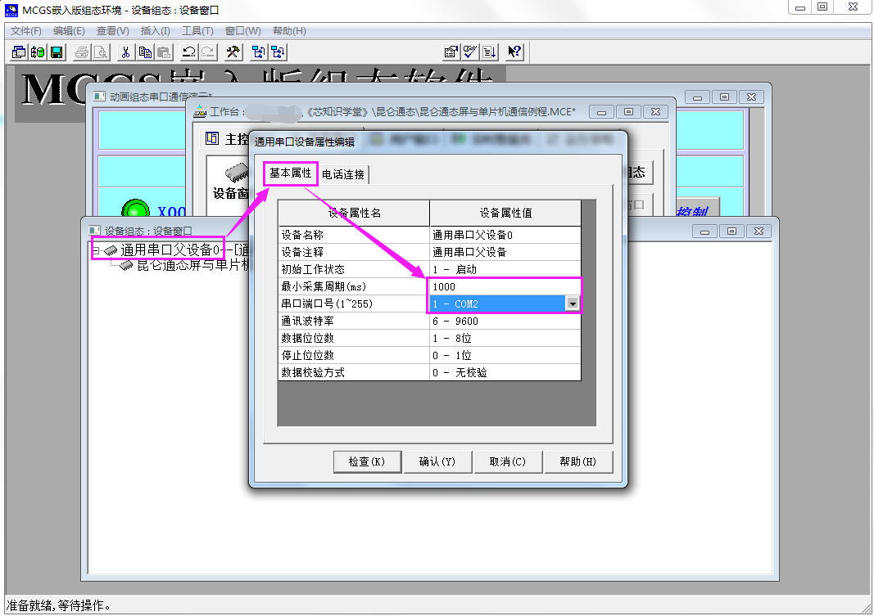Screen dimensions: 874x616
Task: Select the 设备名称 value 通用串口父设备0
Action: click(x=505, y=235)
